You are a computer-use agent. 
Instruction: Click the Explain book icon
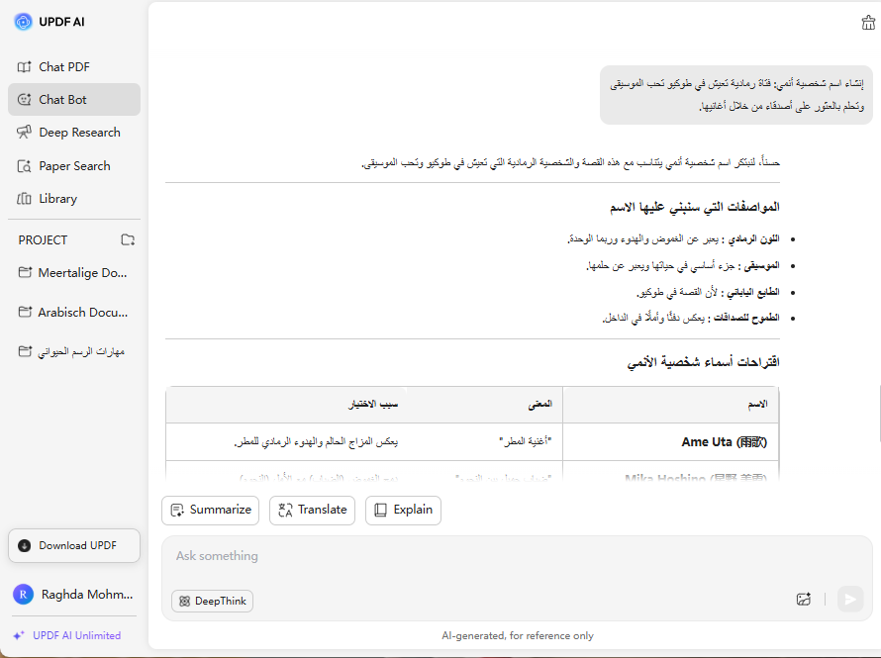pos(380,511)
